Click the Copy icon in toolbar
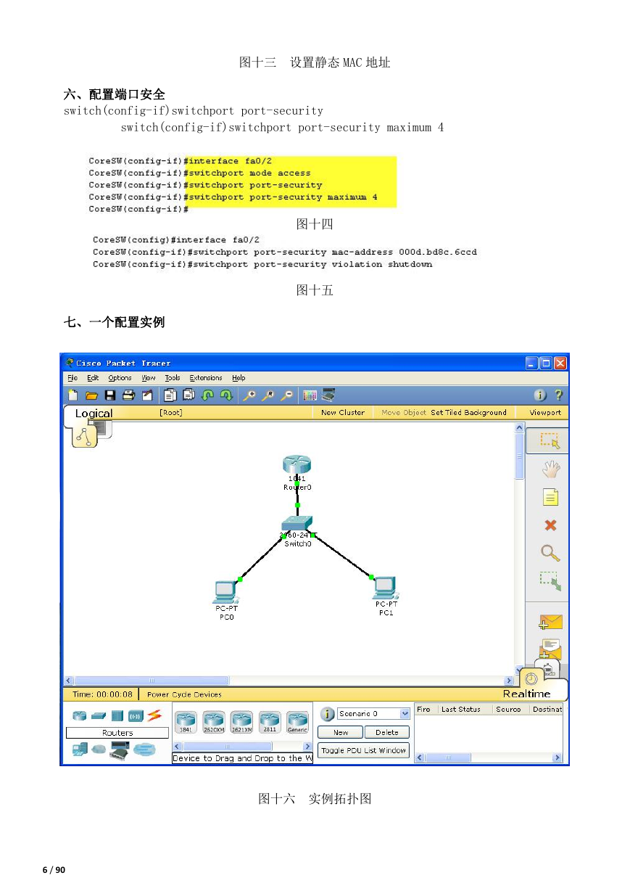 170,395
